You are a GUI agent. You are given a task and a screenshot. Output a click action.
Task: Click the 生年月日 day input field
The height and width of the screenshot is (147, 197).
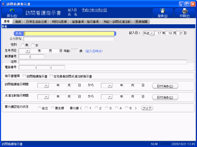[x=56, y=51]
